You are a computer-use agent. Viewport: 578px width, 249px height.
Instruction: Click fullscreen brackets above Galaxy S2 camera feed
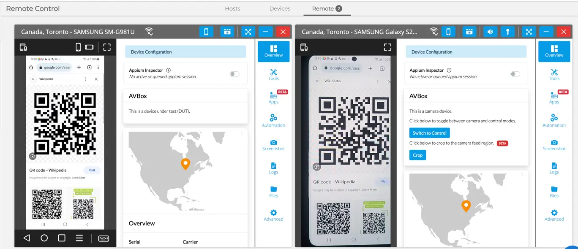387,47
